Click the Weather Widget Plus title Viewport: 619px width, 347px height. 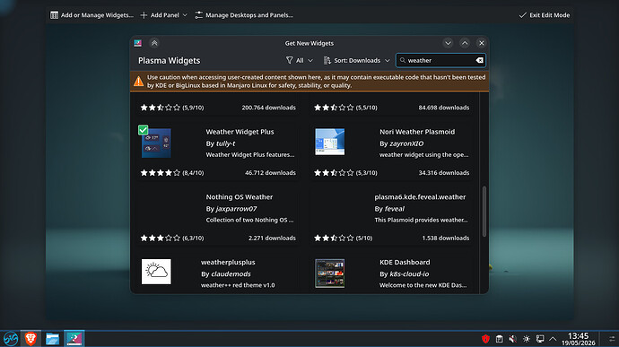click(240, 132)
